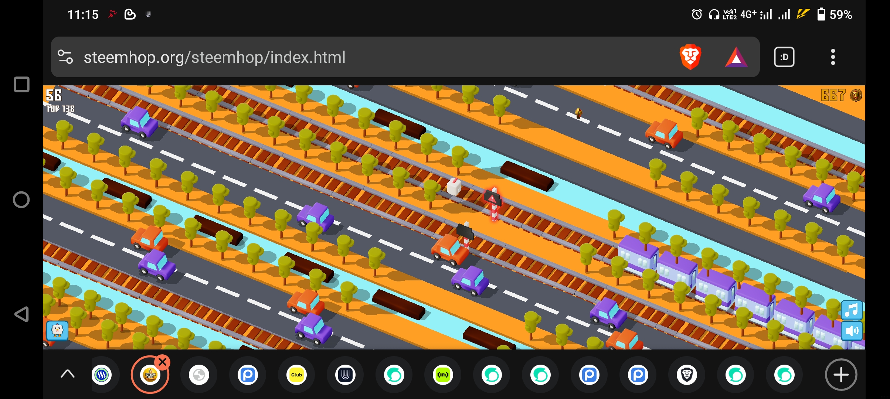
Task: Switch to the blue Steem logo tab
Action: (x=102, y=375)
